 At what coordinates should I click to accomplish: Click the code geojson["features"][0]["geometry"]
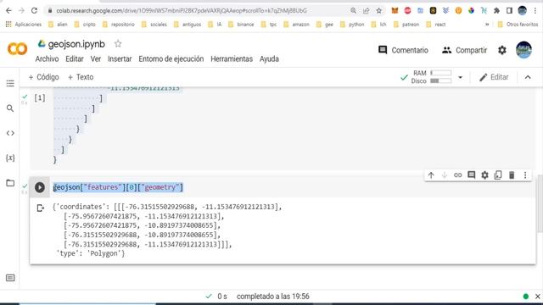(x=118, y=187)
